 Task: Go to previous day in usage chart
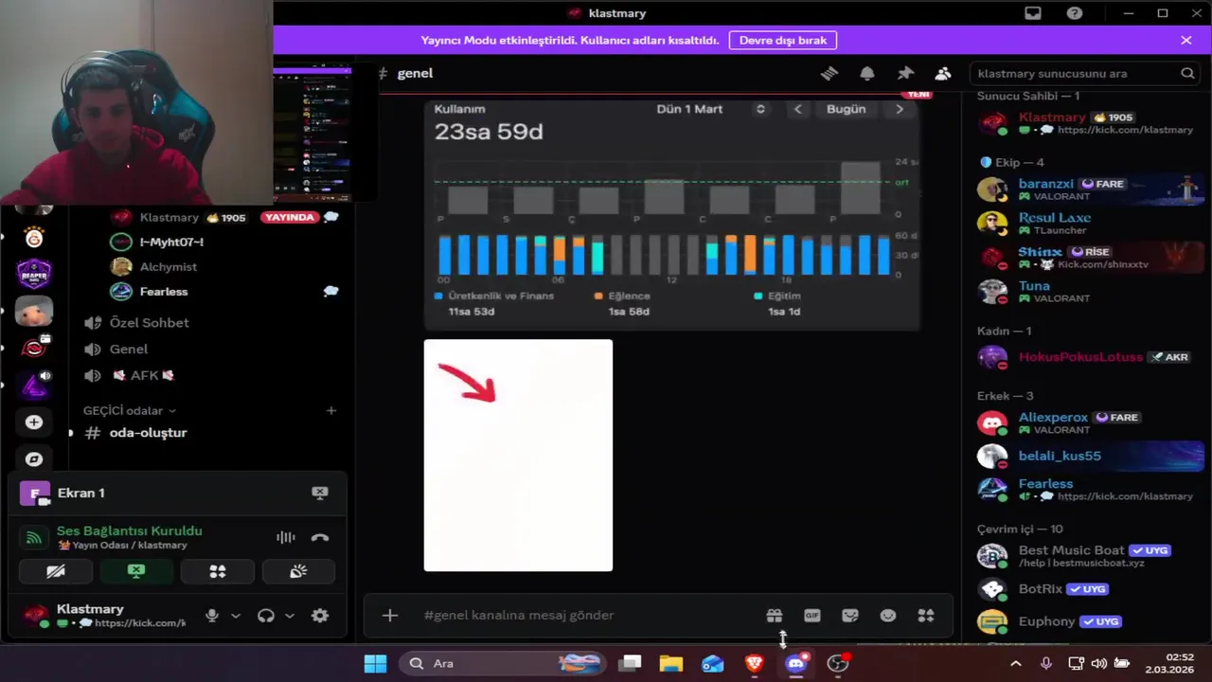tap(797, 109)
